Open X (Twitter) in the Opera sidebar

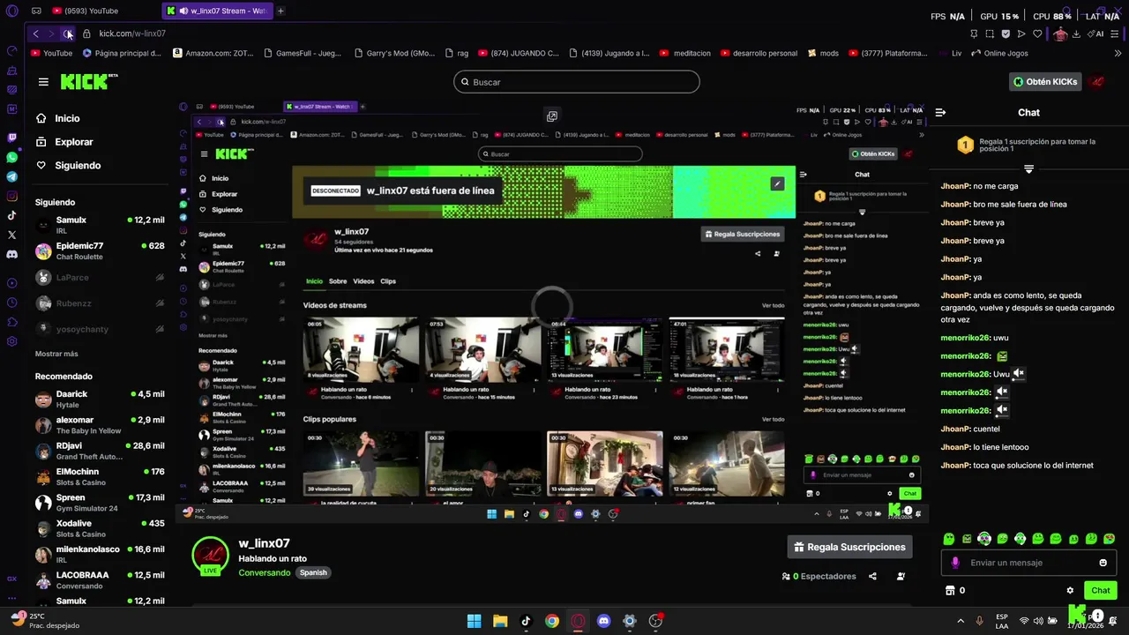click(11, 235)
